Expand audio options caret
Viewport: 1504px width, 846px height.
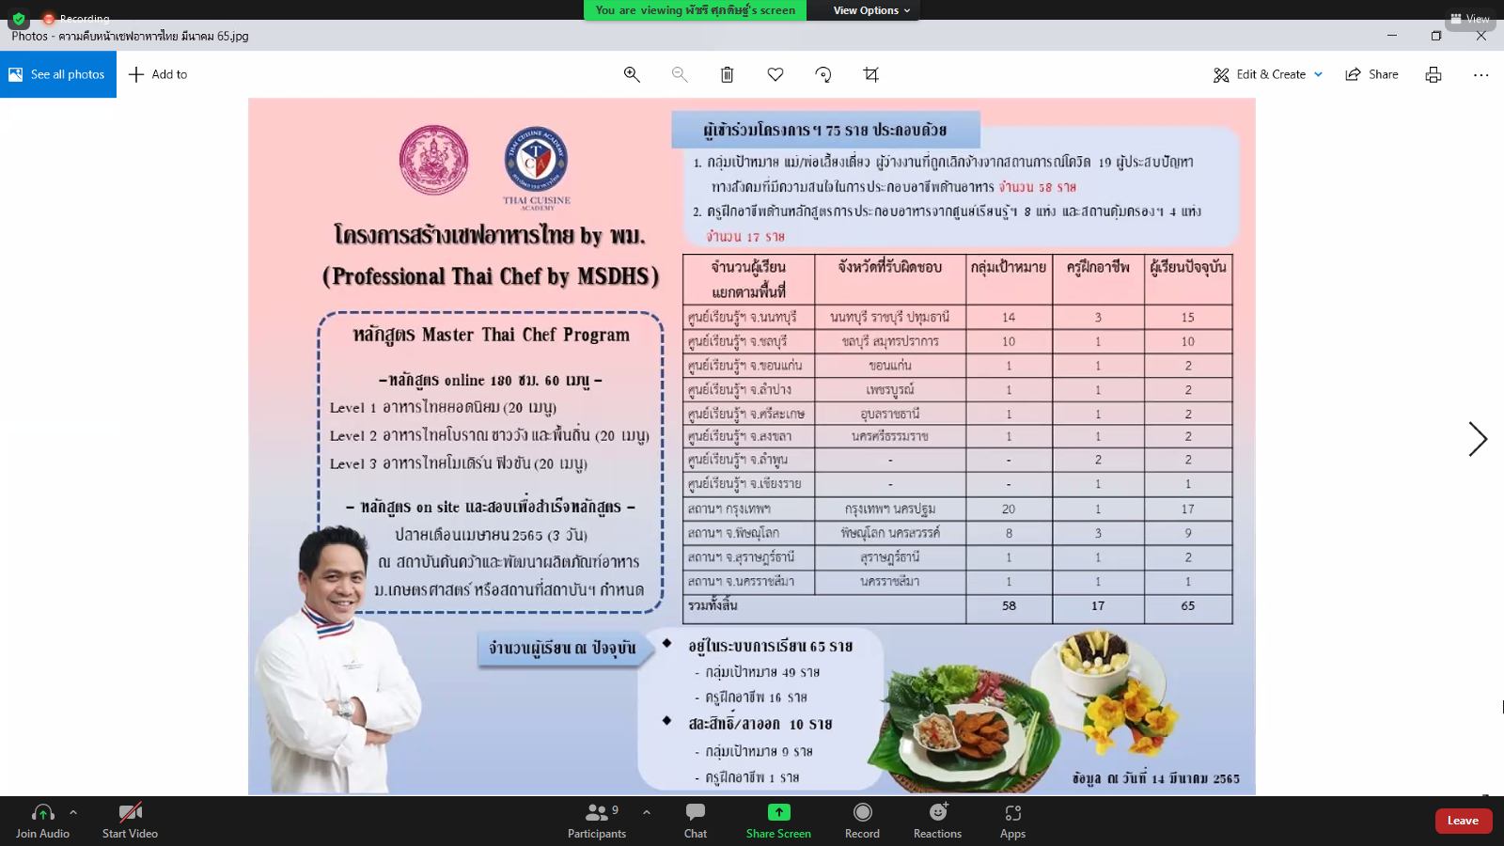click(x=73, y=812)
